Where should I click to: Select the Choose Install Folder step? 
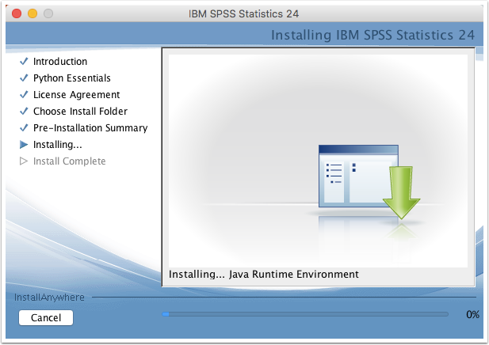coord(80,111)
